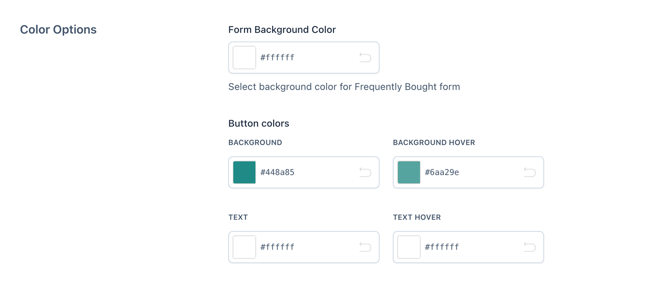Click the Button colors heading

click(259, 123)
